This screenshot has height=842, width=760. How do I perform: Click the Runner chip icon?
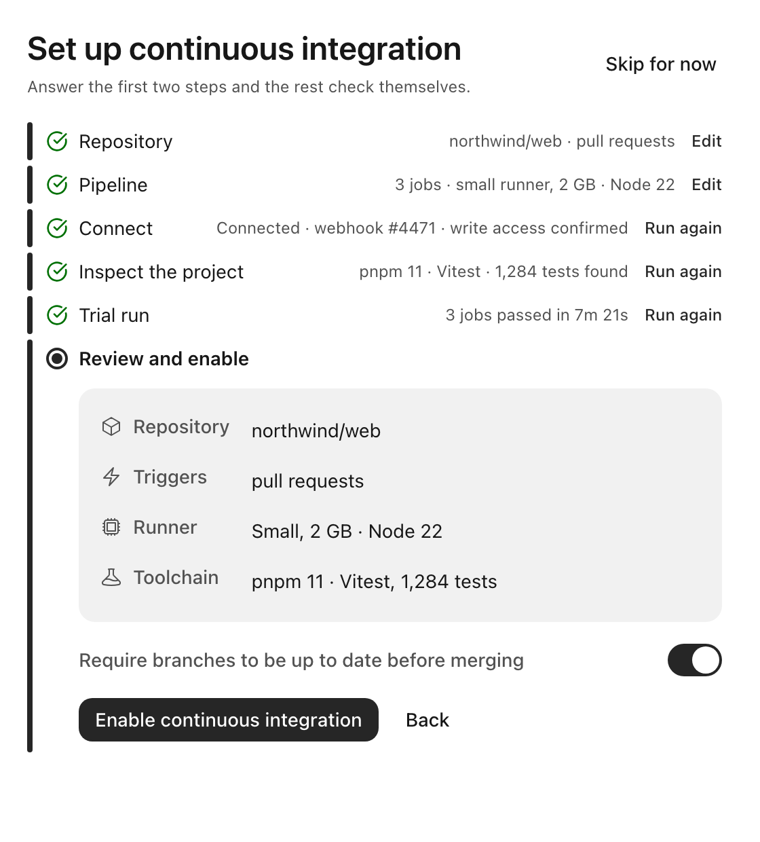point(111,527)
